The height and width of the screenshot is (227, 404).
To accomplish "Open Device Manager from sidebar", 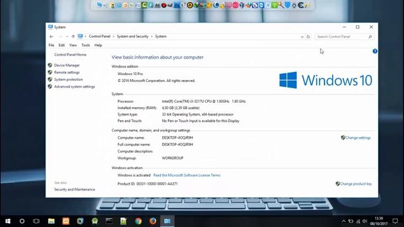I will click(67, 66).
